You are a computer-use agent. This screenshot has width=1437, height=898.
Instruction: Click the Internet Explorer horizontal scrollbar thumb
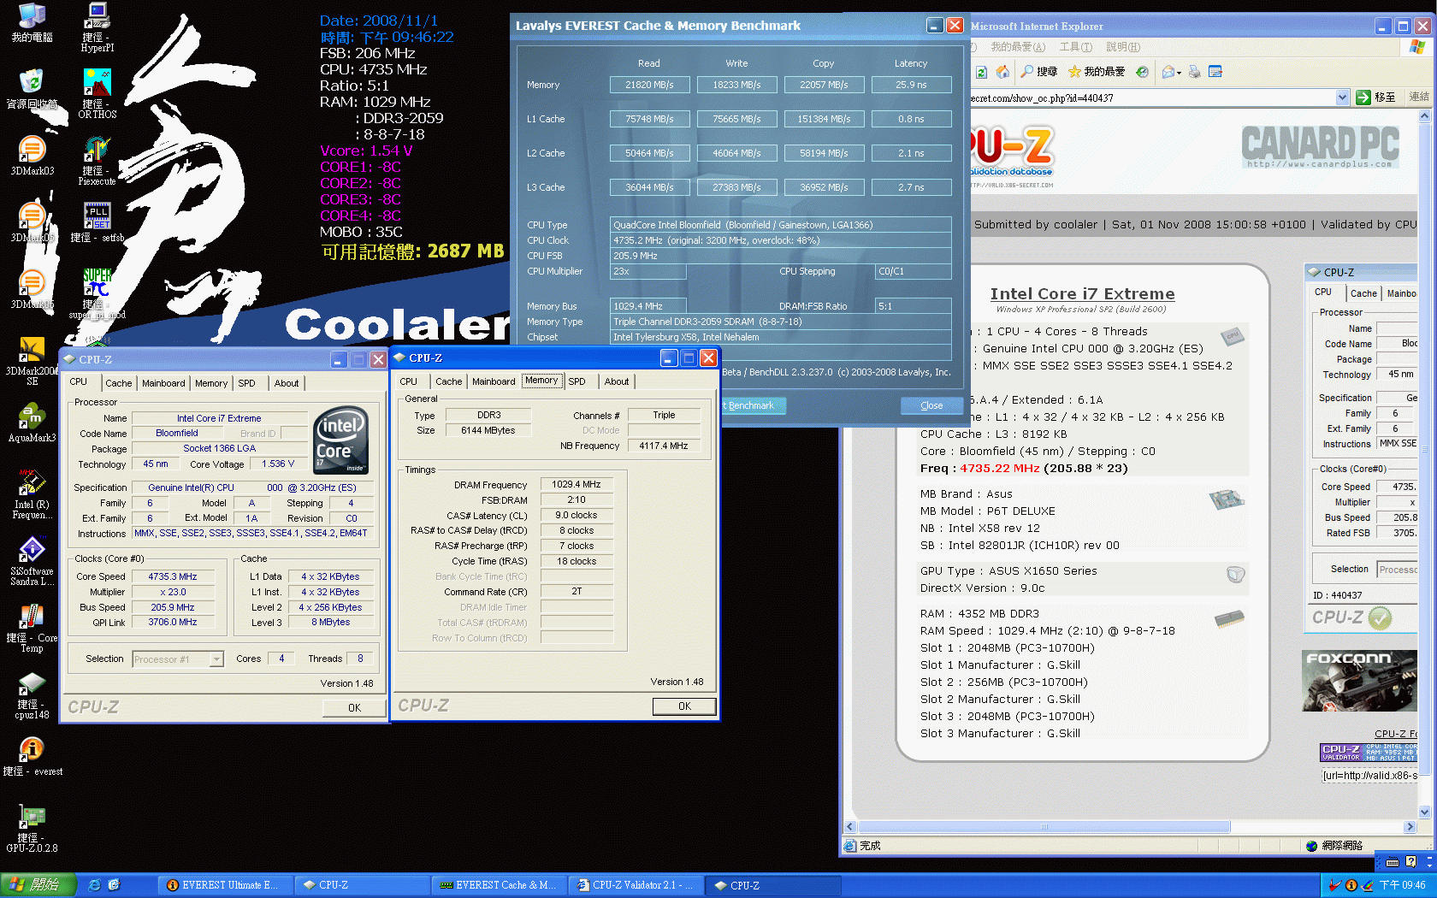coord(1044,827)
